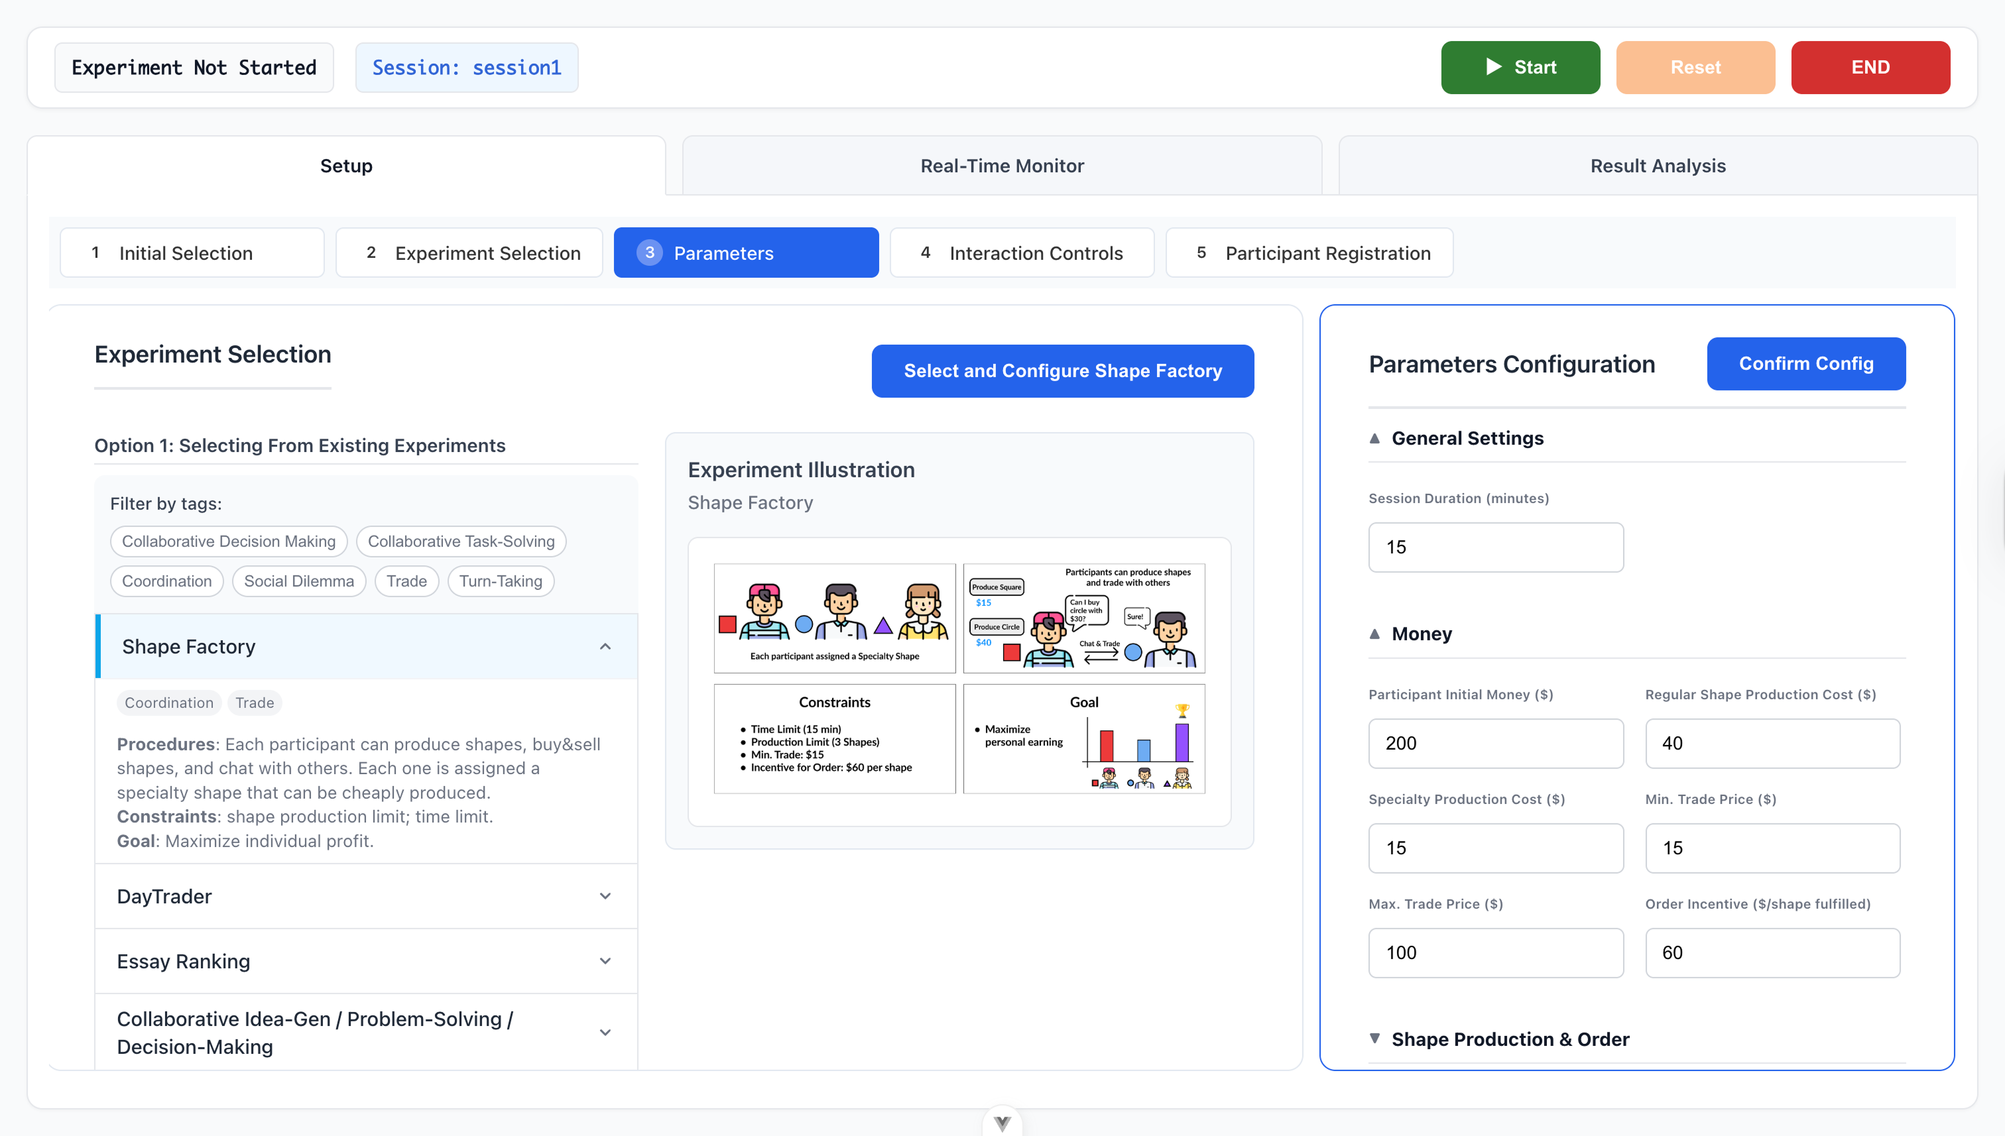Toggle the Collaborative Decision Making tag filter

click(x=228, y=541)
